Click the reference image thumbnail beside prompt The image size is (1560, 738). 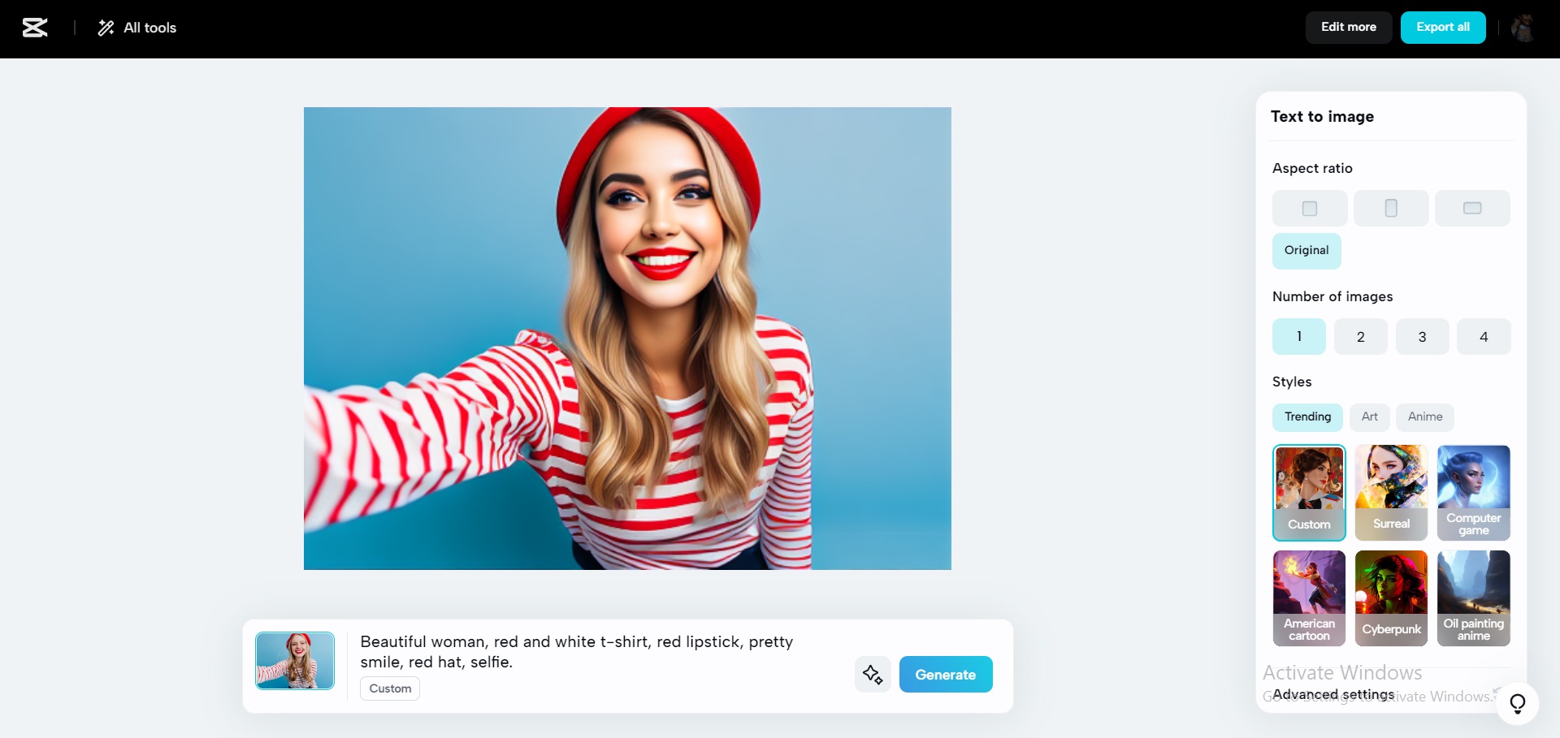295,661
